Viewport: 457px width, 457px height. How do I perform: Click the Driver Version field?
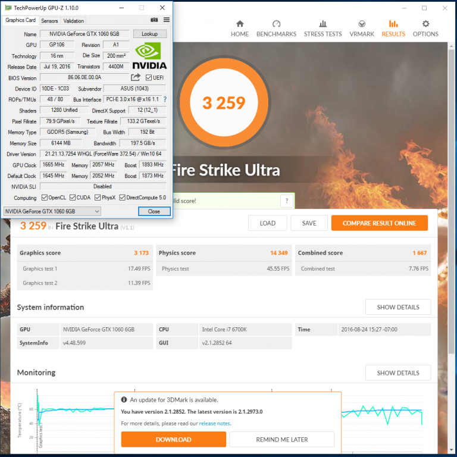[103, 154]
